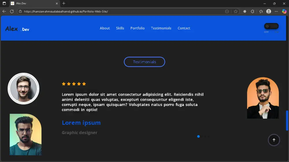
Task: Open a new tab with plus icon
Action: point(64,3)
